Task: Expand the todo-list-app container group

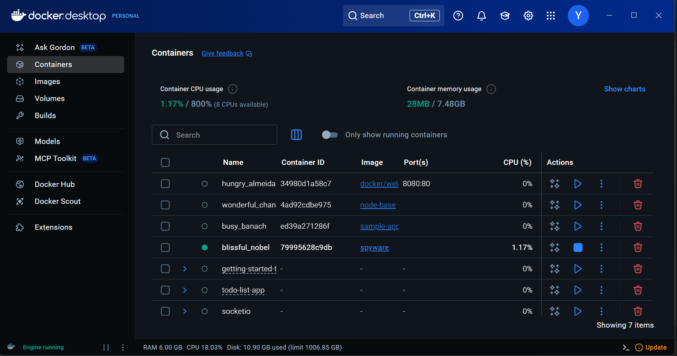Action: [185, 290]
